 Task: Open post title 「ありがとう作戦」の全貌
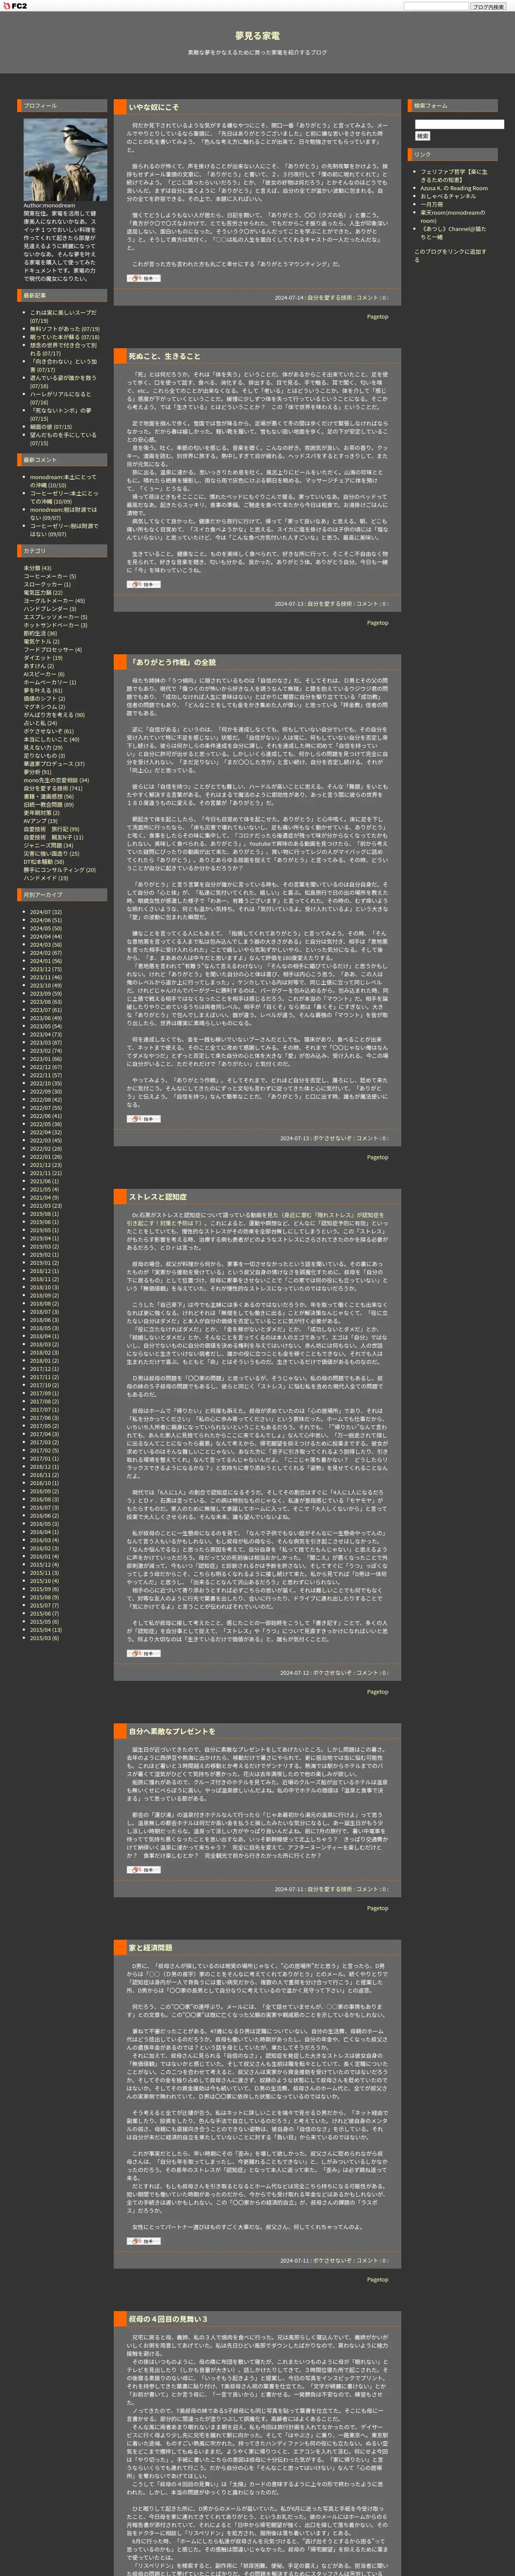click(172, 662)
